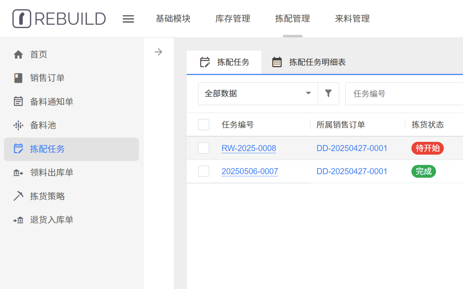
Task: Toggle the hamburger menu icon
Action: coord(128,19)
